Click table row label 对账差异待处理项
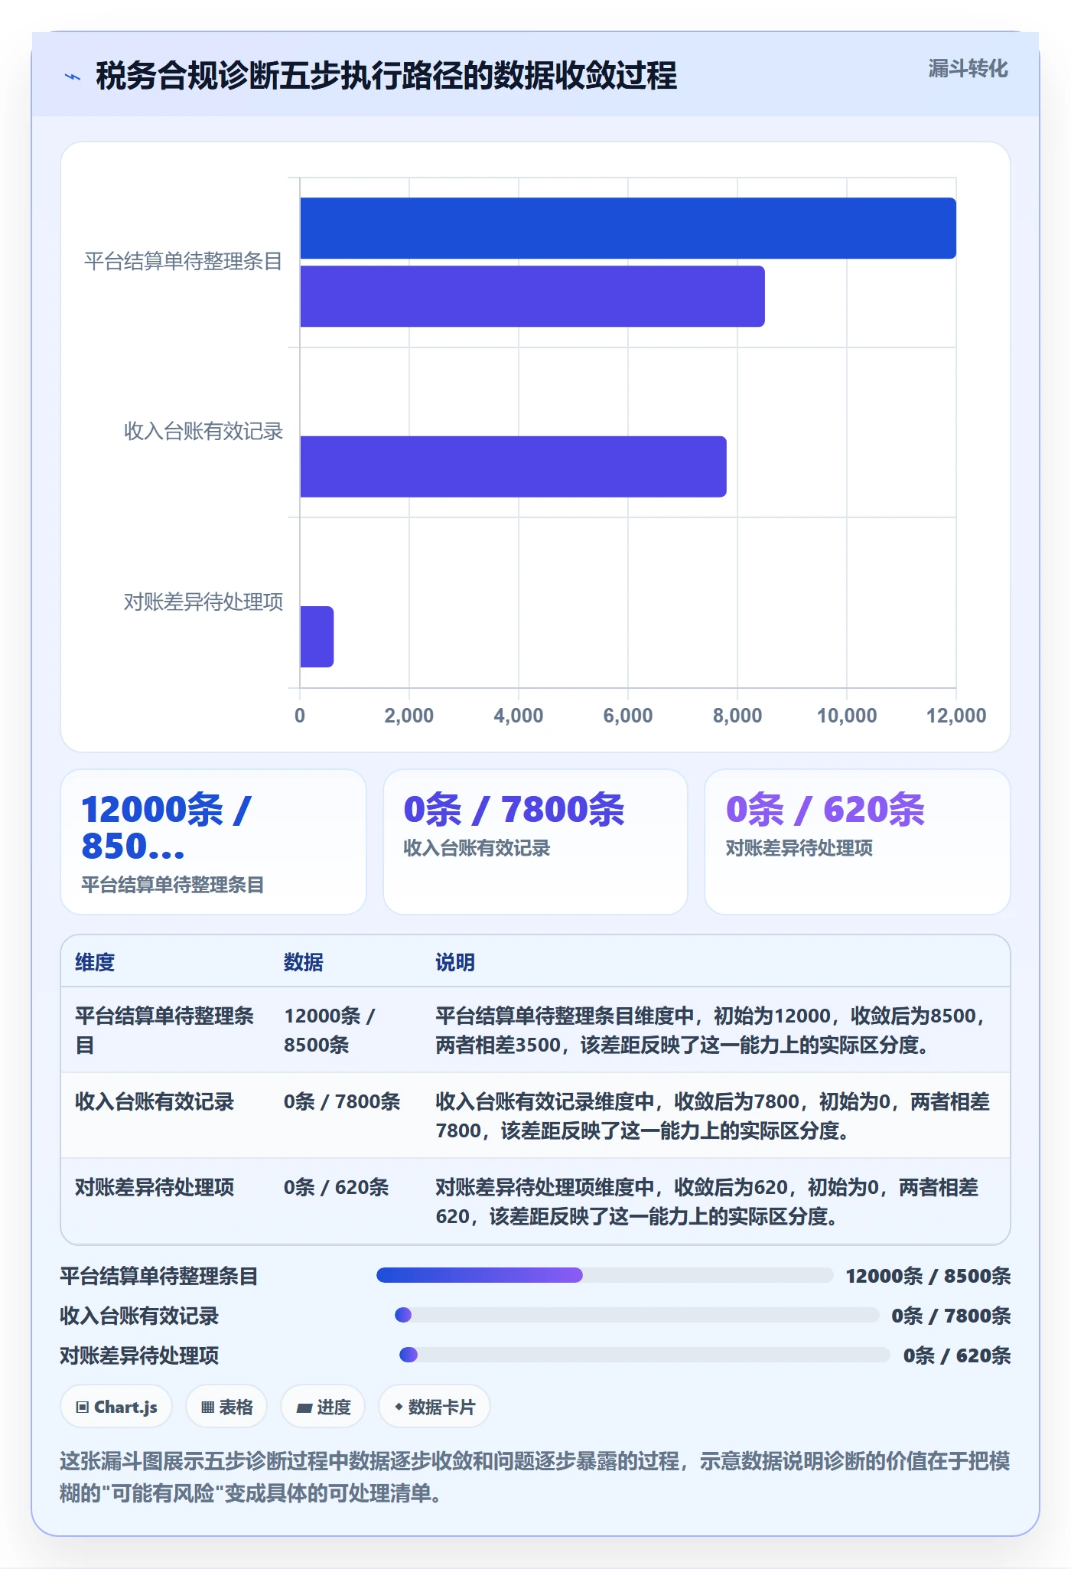The image size is (1071, 1569). [x=155, y=1187]
